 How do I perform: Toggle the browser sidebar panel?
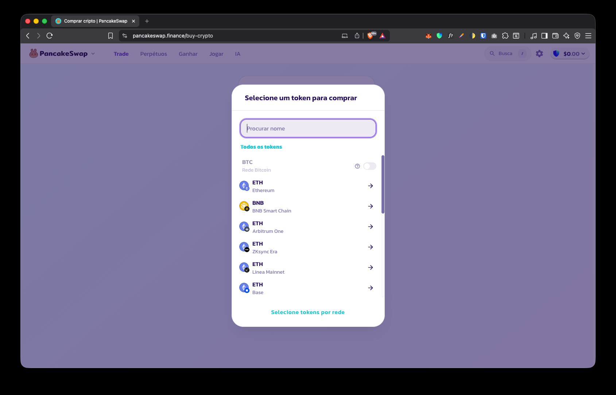pos(545,36)
